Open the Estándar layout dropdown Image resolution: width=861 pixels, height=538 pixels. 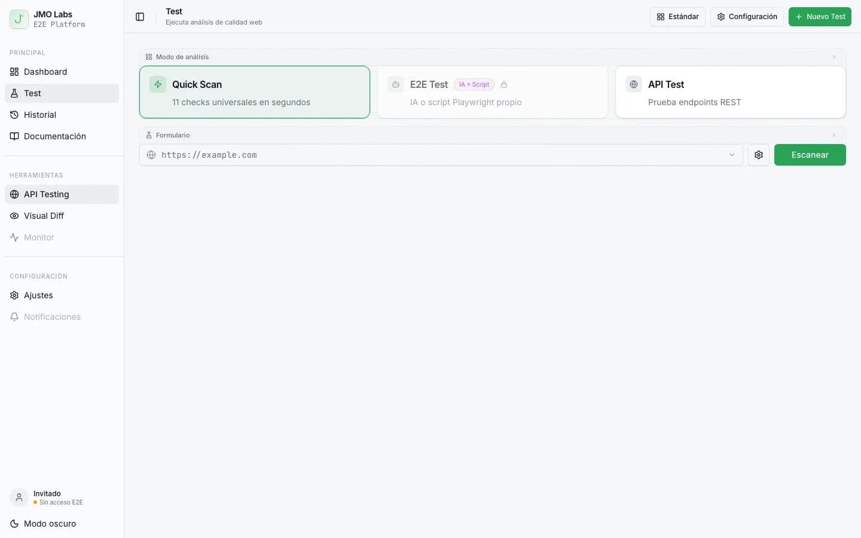pyautogui.click(x=677, y=17)
